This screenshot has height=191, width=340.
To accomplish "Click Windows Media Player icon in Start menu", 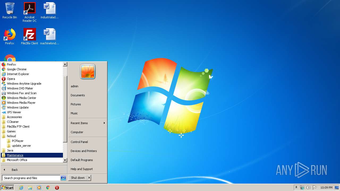I will click(4, 103).
